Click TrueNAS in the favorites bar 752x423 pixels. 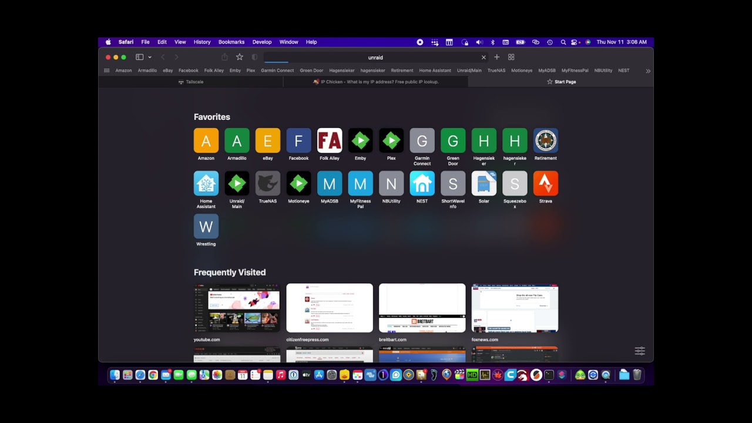click(x=496, y=70)
